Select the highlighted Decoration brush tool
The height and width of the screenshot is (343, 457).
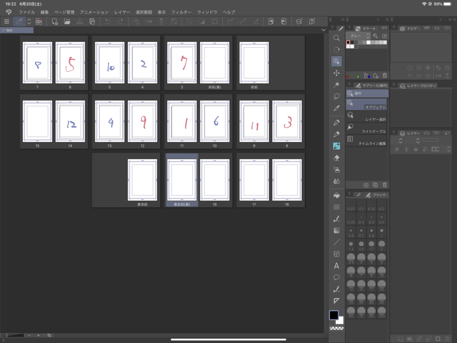point(337,146)
